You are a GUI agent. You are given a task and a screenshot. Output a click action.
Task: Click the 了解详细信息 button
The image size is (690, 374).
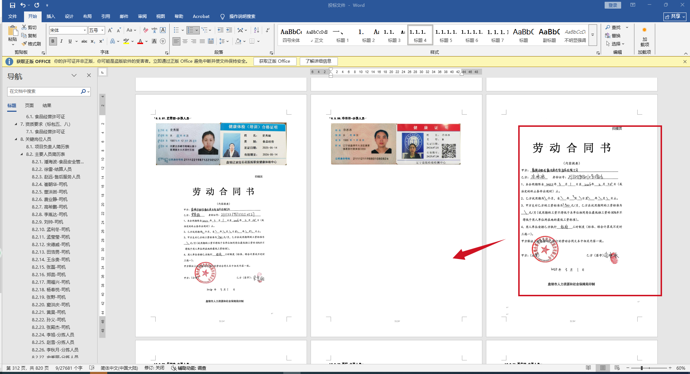[318, 61]
